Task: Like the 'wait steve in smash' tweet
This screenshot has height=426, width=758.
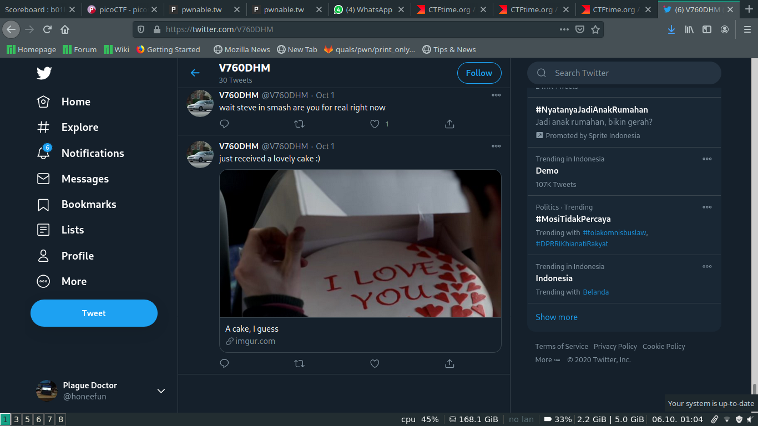Action: pos(375,124)
